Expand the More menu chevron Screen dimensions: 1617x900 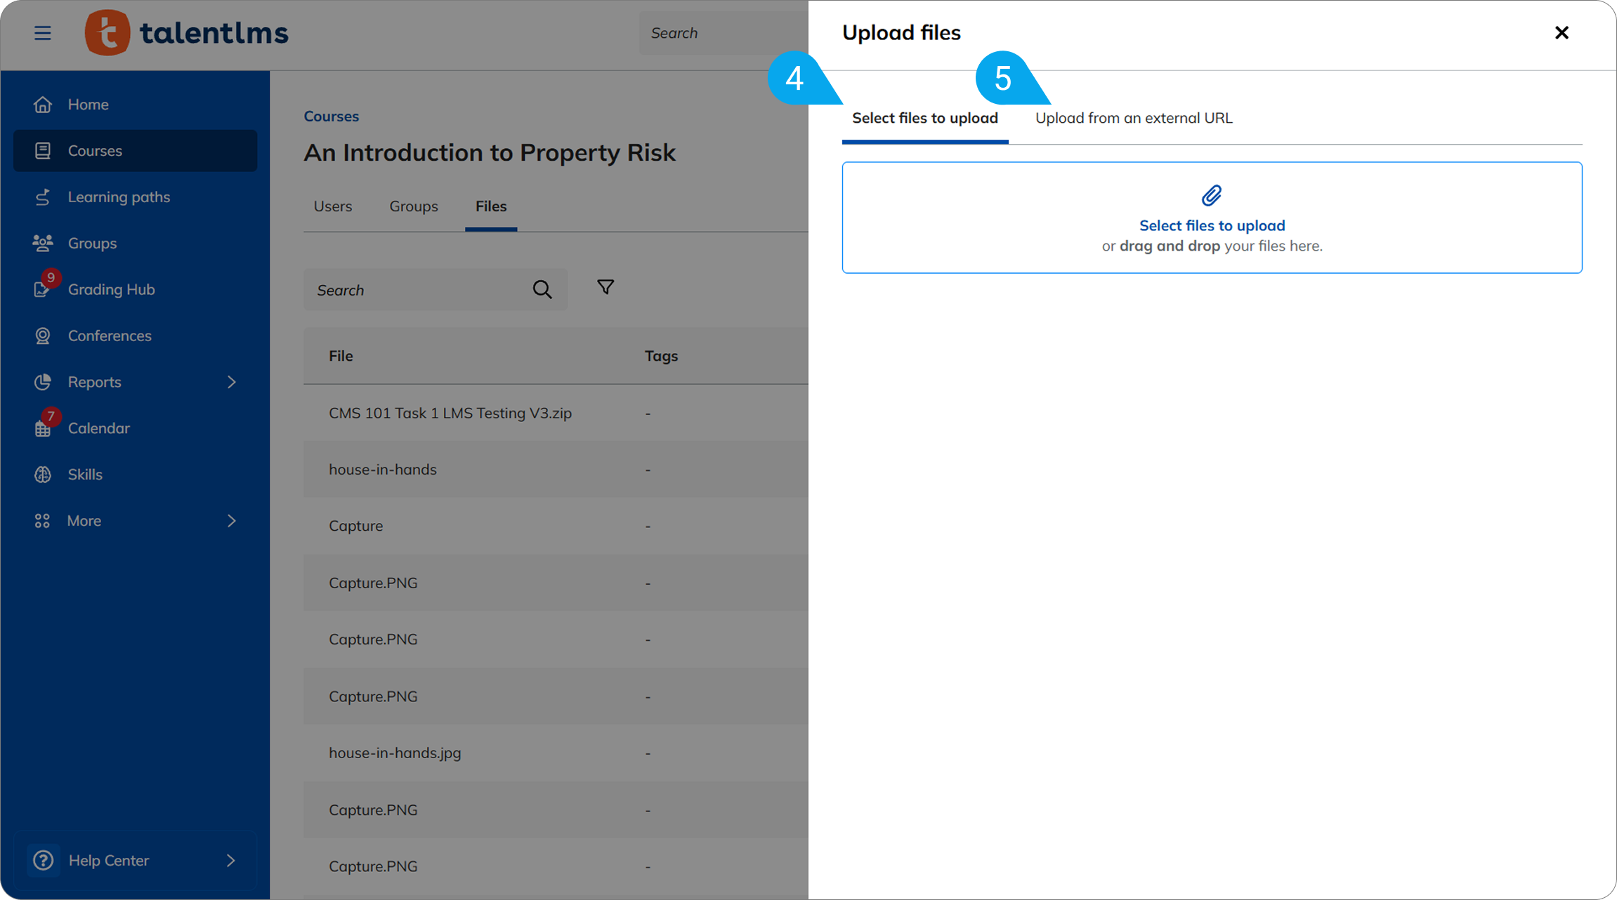tap(232, 521)
